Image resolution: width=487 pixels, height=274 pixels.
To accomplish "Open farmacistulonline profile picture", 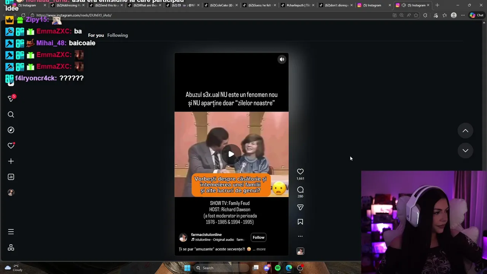I will pos(183,237).
